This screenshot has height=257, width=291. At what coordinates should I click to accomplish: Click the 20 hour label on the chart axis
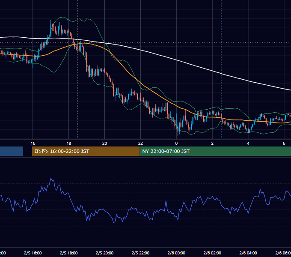click(x=105, y=143)
